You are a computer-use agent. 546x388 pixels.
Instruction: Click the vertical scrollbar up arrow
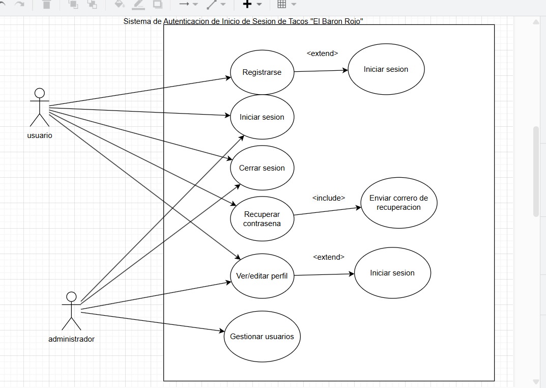(536, 22)
